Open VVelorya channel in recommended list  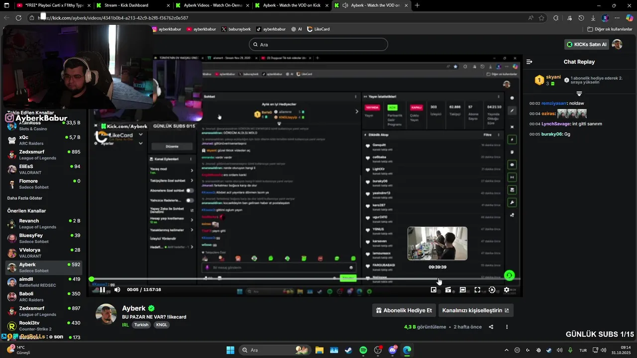click(44, 253)
